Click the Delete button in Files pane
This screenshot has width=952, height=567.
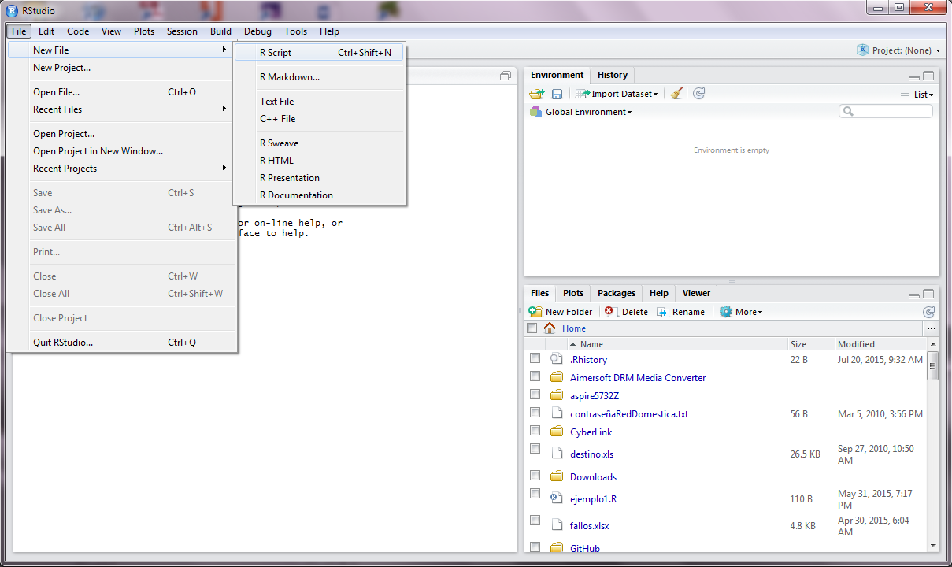[627, 312]
